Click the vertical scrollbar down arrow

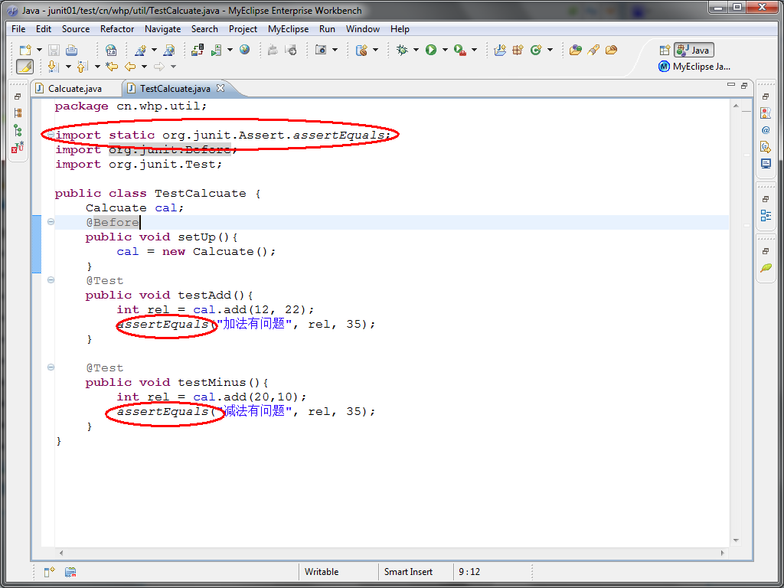(736, 541)
